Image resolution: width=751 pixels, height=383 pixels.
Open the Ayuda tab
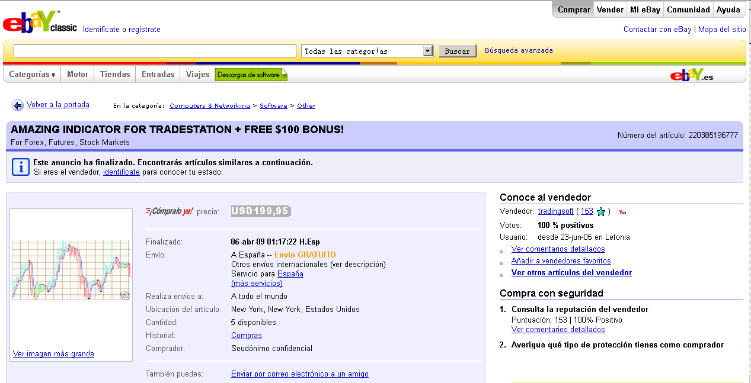click(728, 9)
